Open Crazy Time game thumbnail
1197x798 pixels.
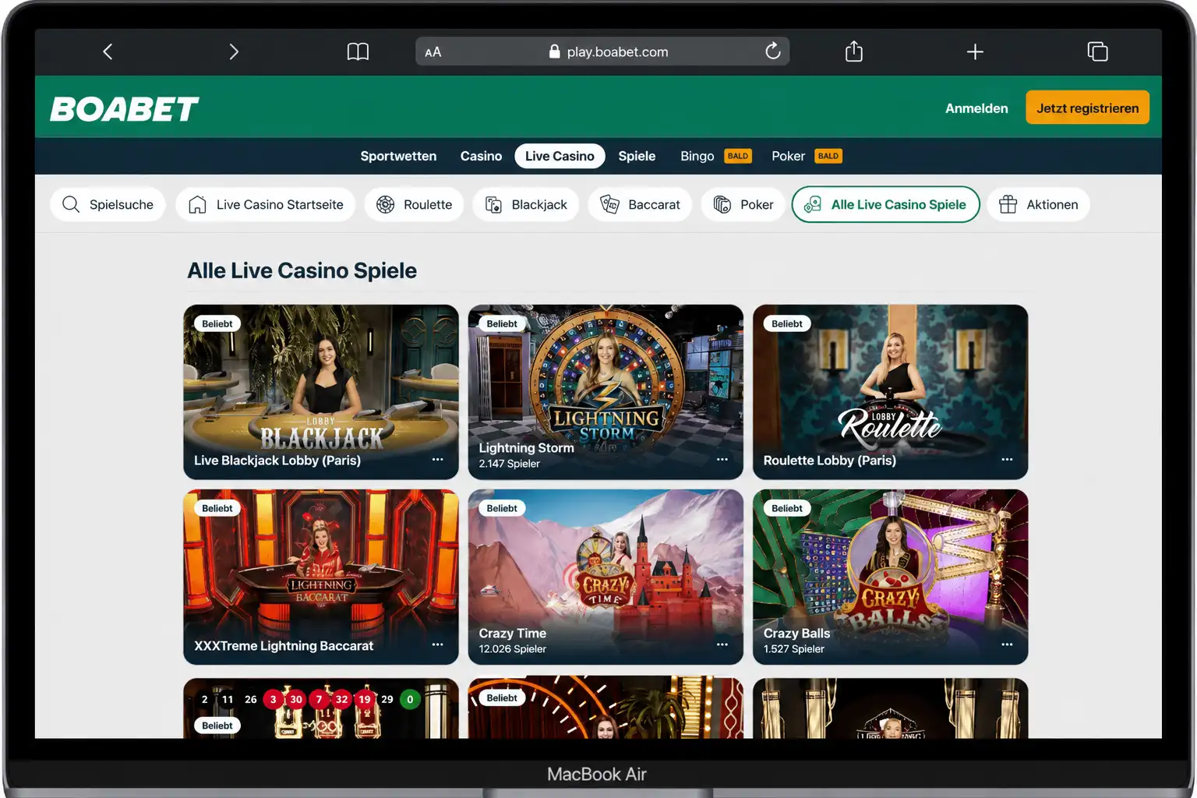pos(606,577)
